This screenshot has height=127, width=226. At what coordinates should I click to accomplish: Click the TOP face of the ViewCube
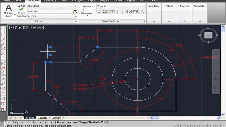[x=208, y=35]
